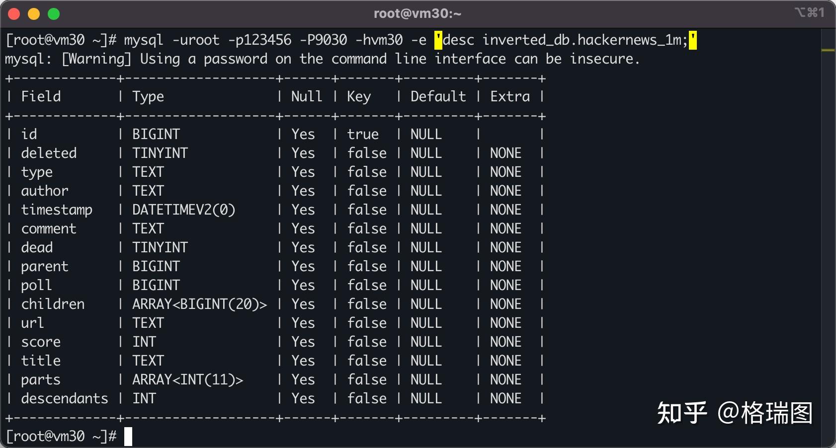Click the ⌥⌘1 shortcut indicator
This screenshot has width=836, height=448.
809,12
